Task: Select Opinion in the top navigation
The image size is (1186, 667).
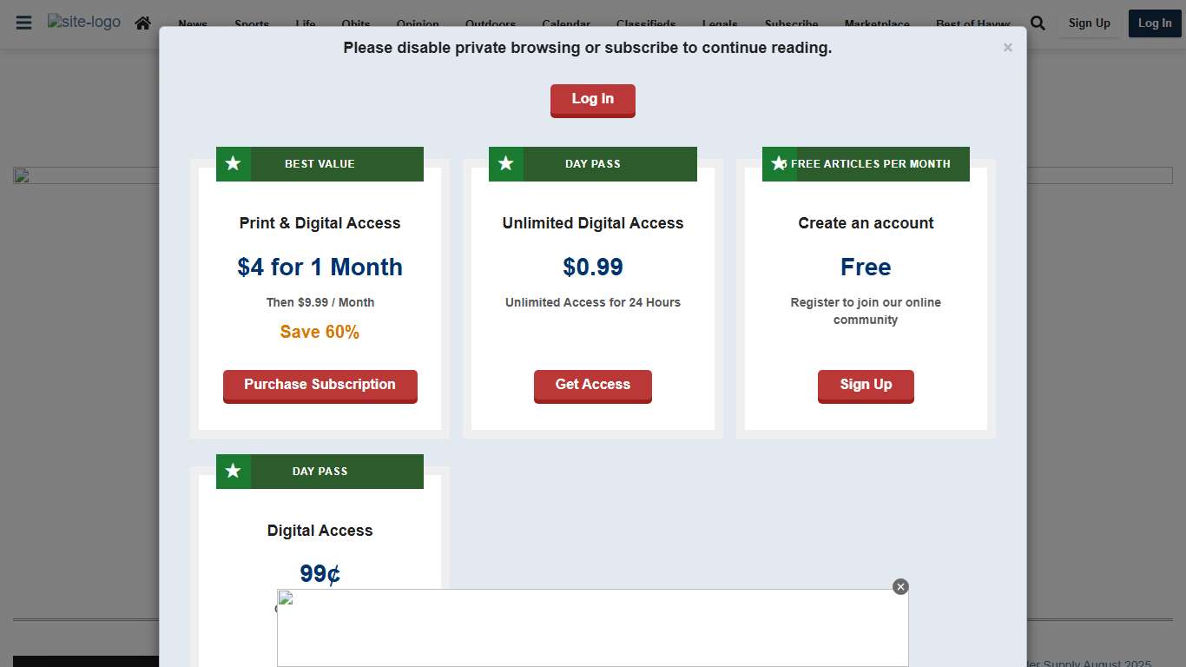Action: (x=418, y=23)
